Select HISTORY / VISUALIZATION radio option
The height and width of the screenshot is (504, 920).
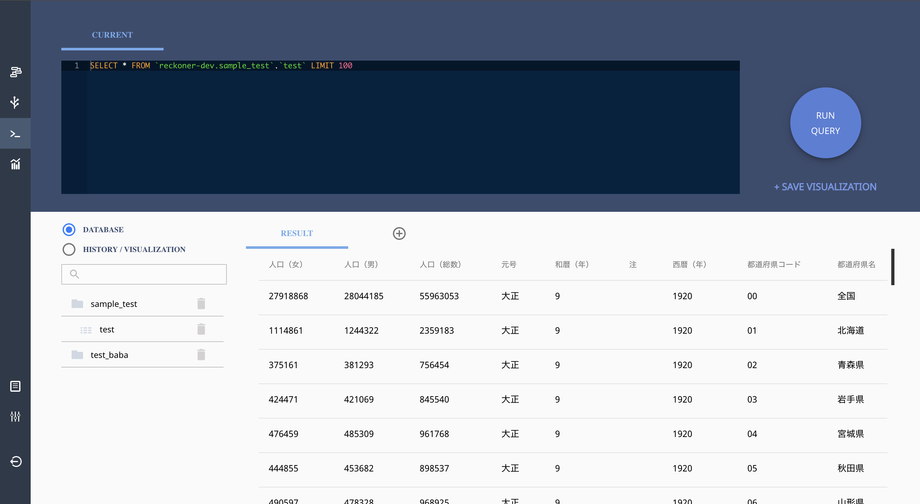tap(69, 249)
